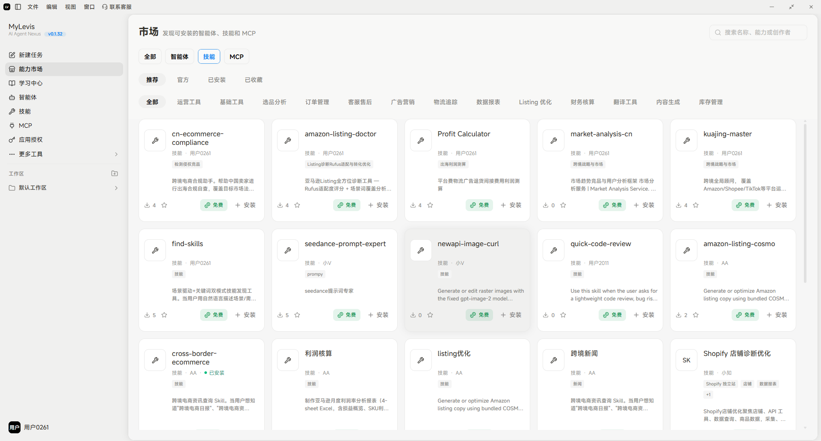Click the Profit Calculator wrench icon
821x441 pixels.
[421, 141]
